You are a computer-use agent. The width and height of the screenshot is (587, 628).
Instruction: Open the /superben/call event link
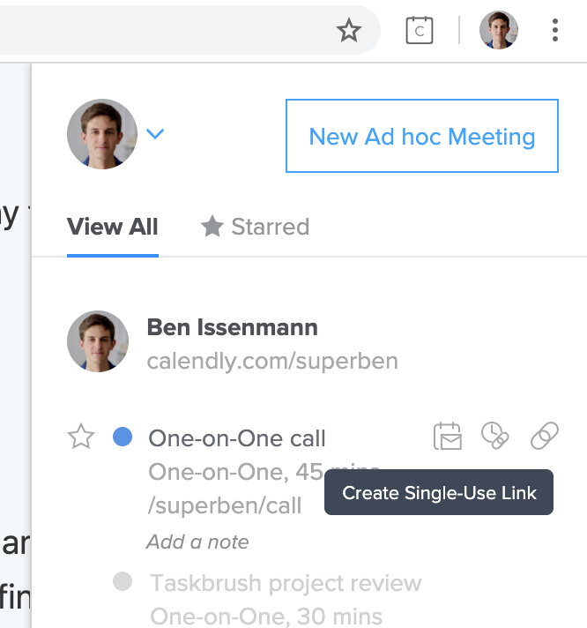(225, 505)
